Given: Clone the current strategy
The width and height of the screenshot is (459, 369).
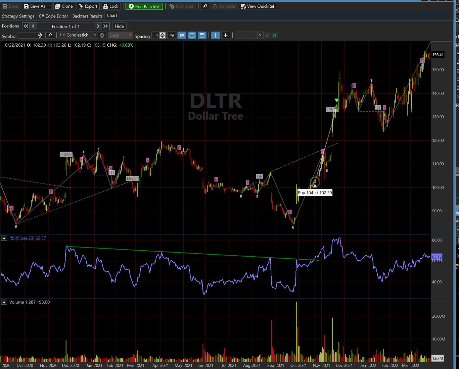Looking at the screenshot, I should [x=64, y=6].
